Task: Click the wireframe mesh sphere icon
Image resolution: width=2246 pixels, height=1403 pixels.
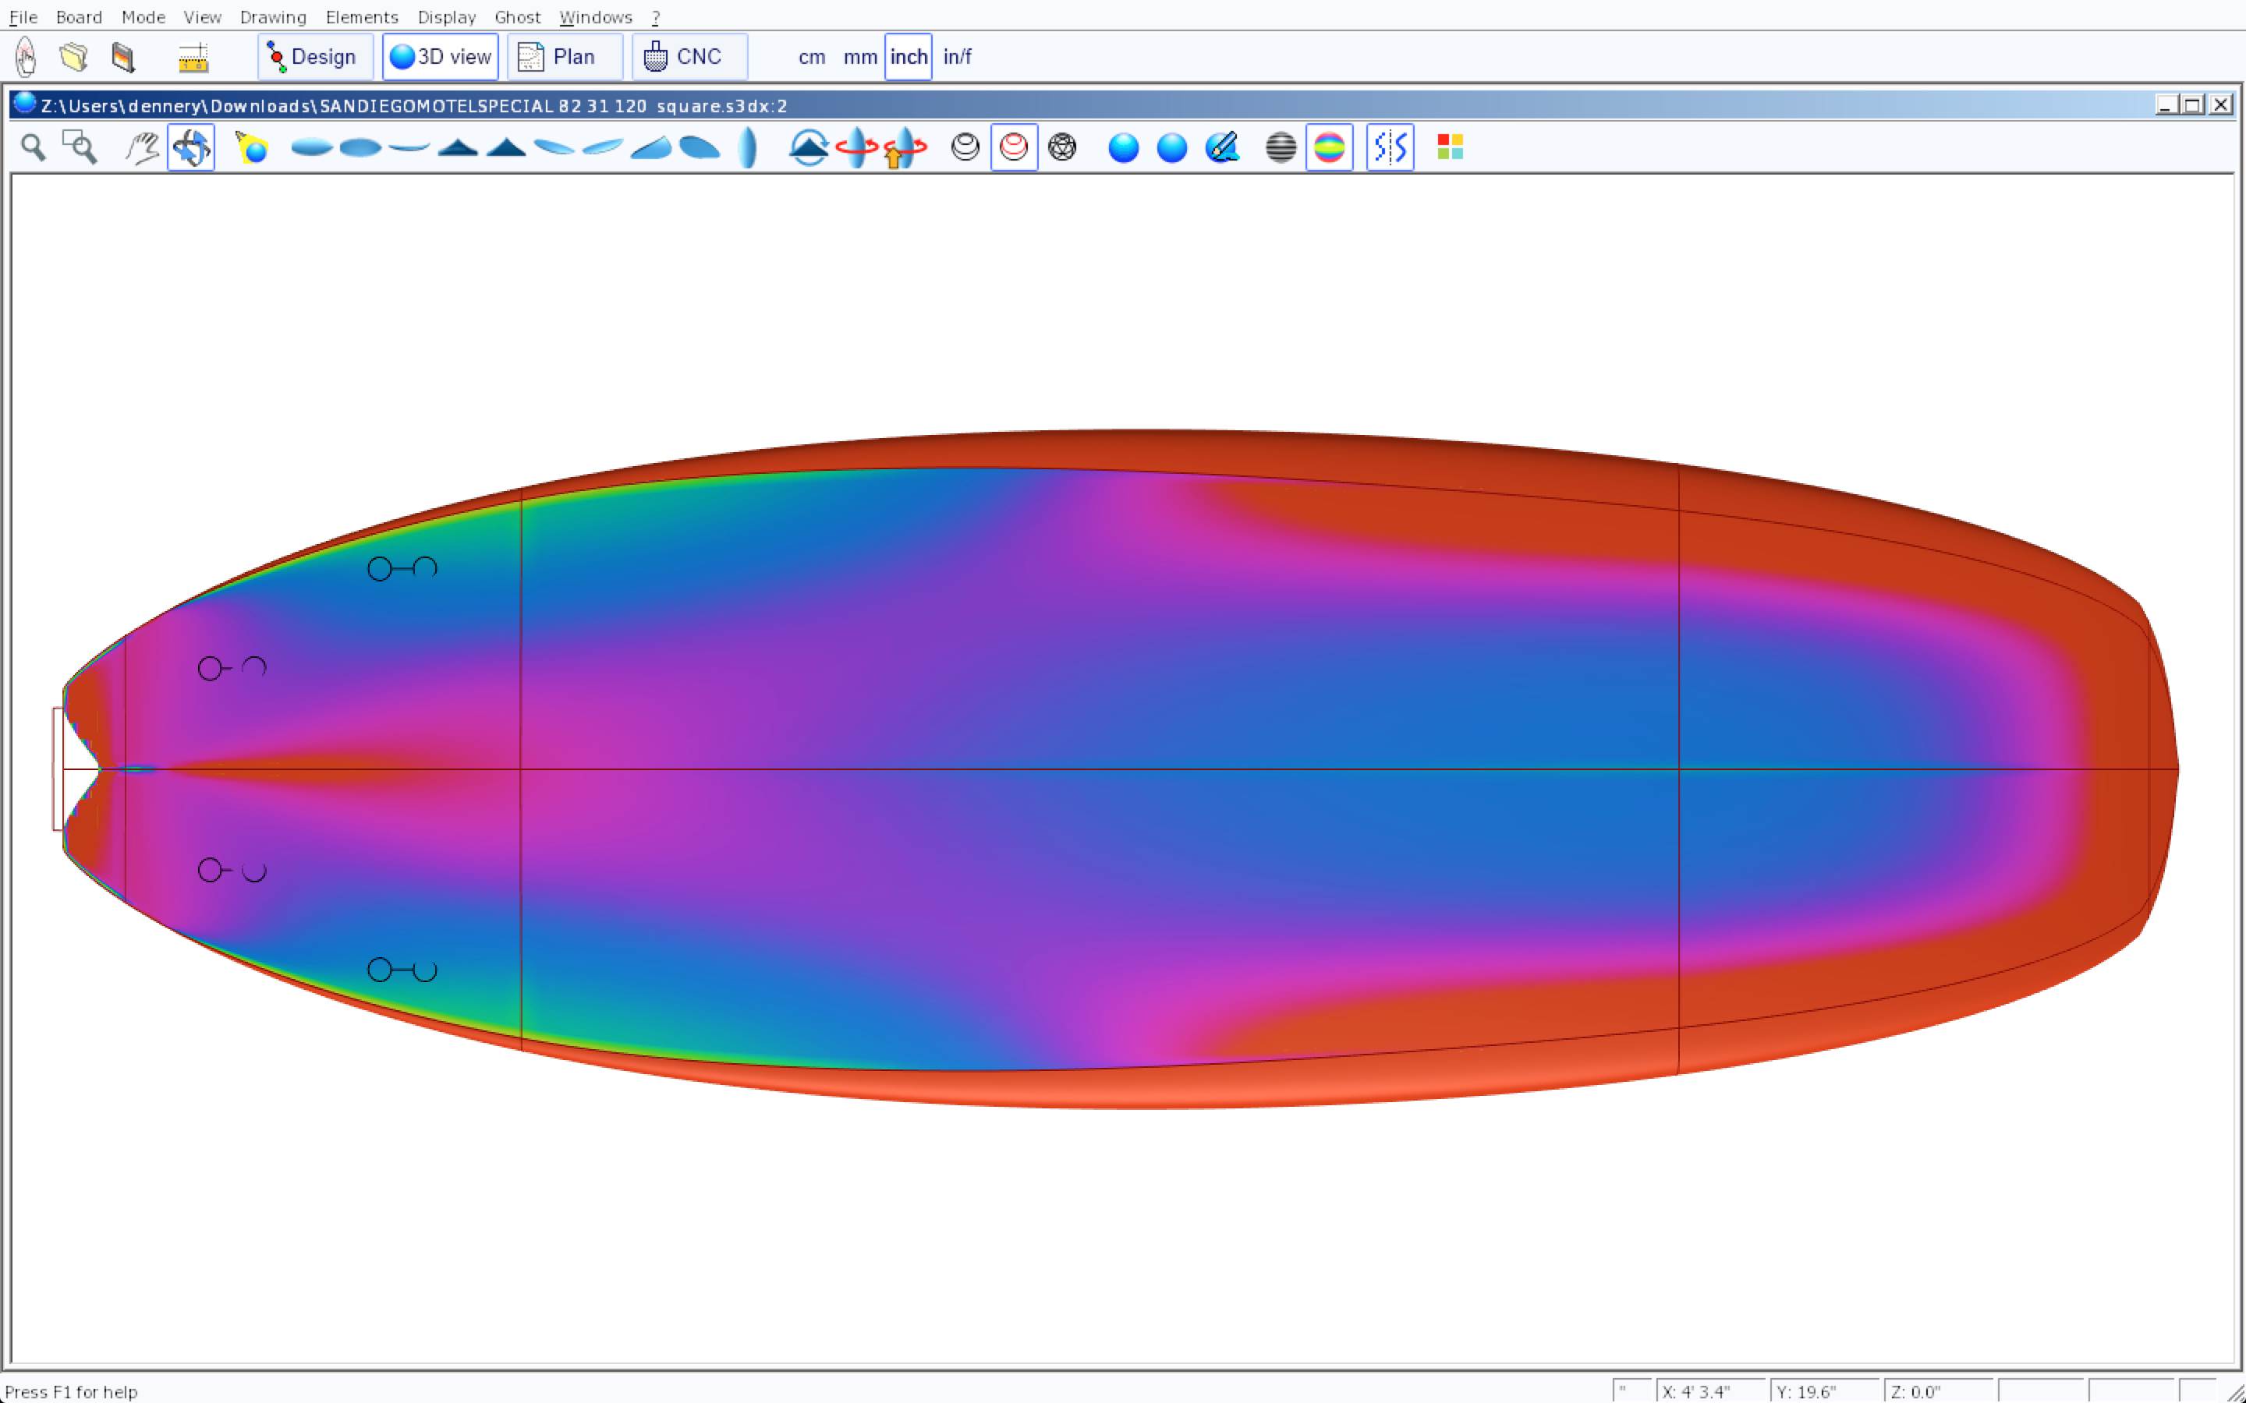Action: [x=1061, y=147]
